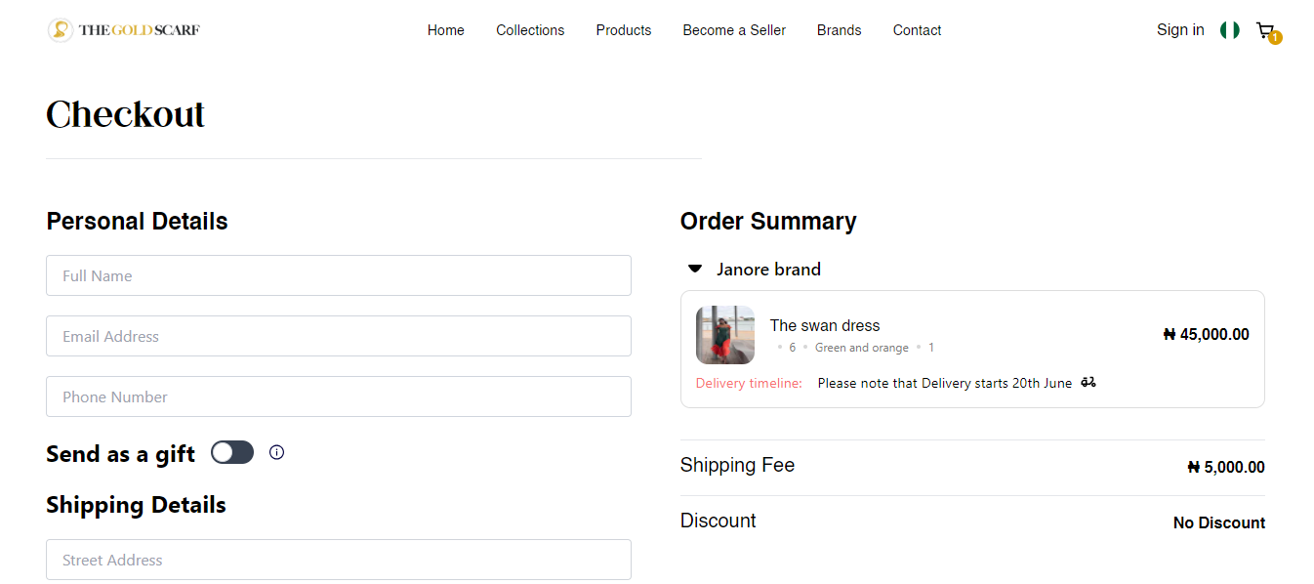Click the Email Address input

tap(339, 336)
